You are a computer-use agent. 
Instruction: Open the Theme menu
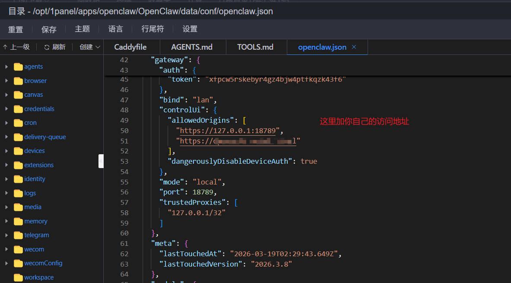point(82,29)
